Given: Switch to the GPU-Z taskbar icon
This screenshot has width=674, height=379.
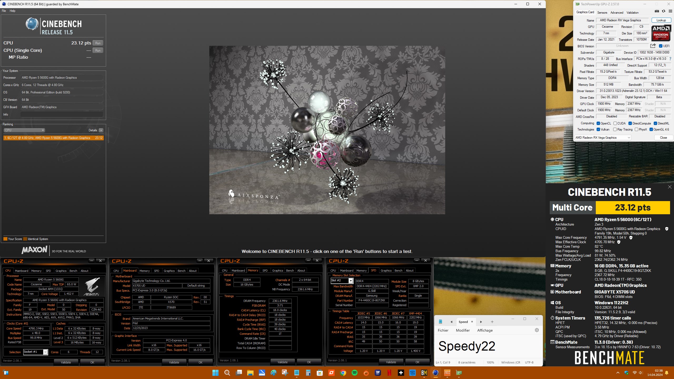Looking at the screenshot, I should (x=459, y=373).
